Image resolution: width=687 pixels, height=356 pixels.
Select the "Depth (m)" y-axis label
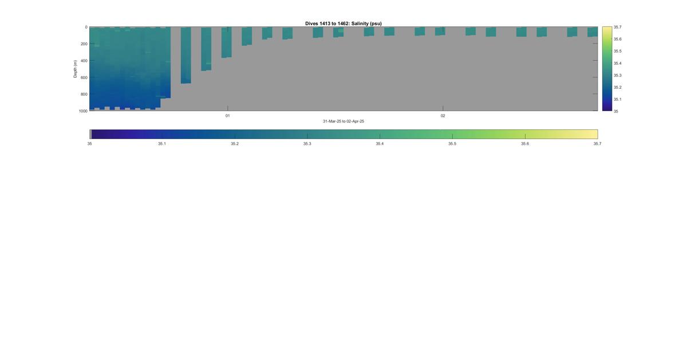click(x=75, y=69)
